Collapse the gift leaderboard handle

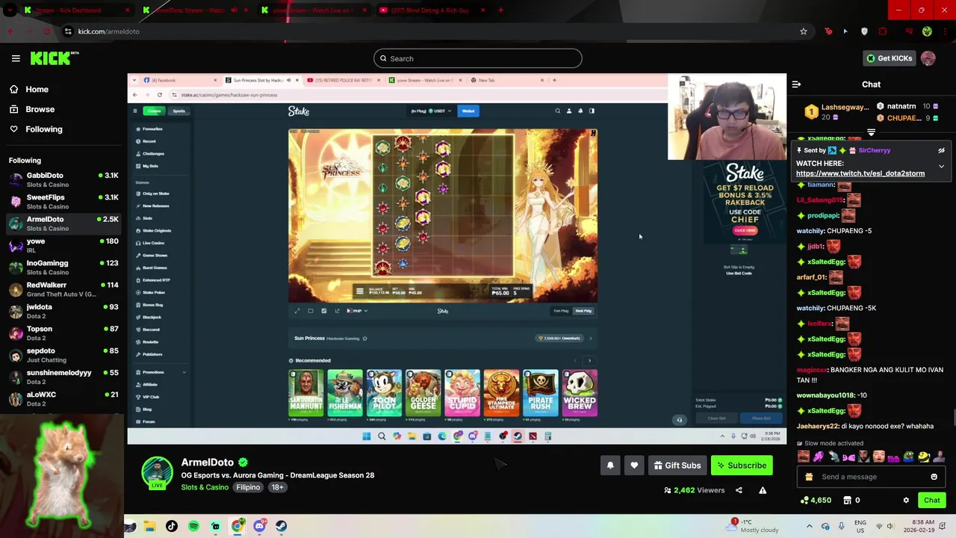click(x=871, y=132)
